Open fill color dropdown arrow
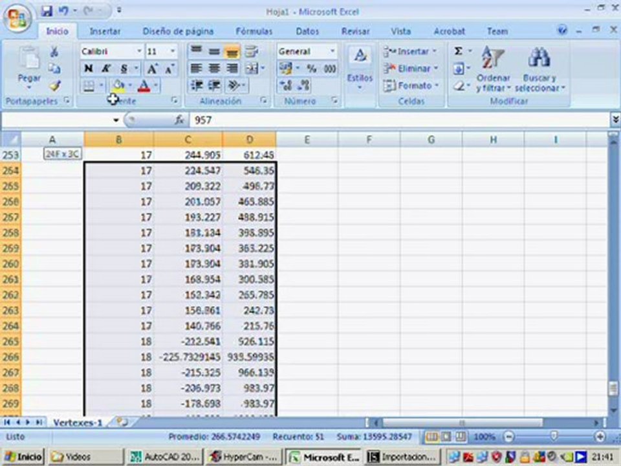 coord(130,85)
